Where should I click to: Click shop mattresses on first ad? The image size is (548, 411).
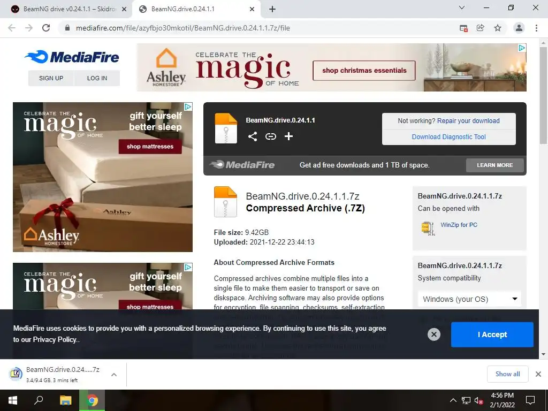tap(150, 147)
